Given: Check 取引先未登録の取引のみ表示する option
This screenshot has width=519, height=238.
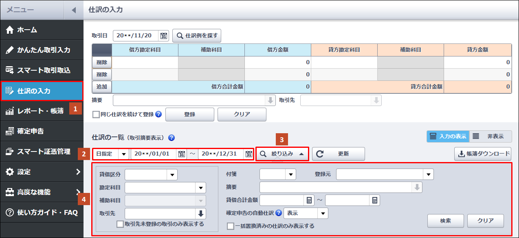Looking at the screenshot, I should (120, 224).
